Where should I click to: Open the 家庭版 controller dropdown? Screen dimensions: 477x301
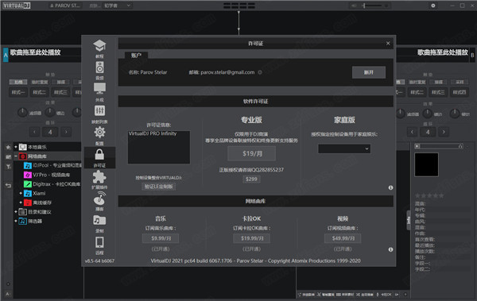click(x=344, y=149)
